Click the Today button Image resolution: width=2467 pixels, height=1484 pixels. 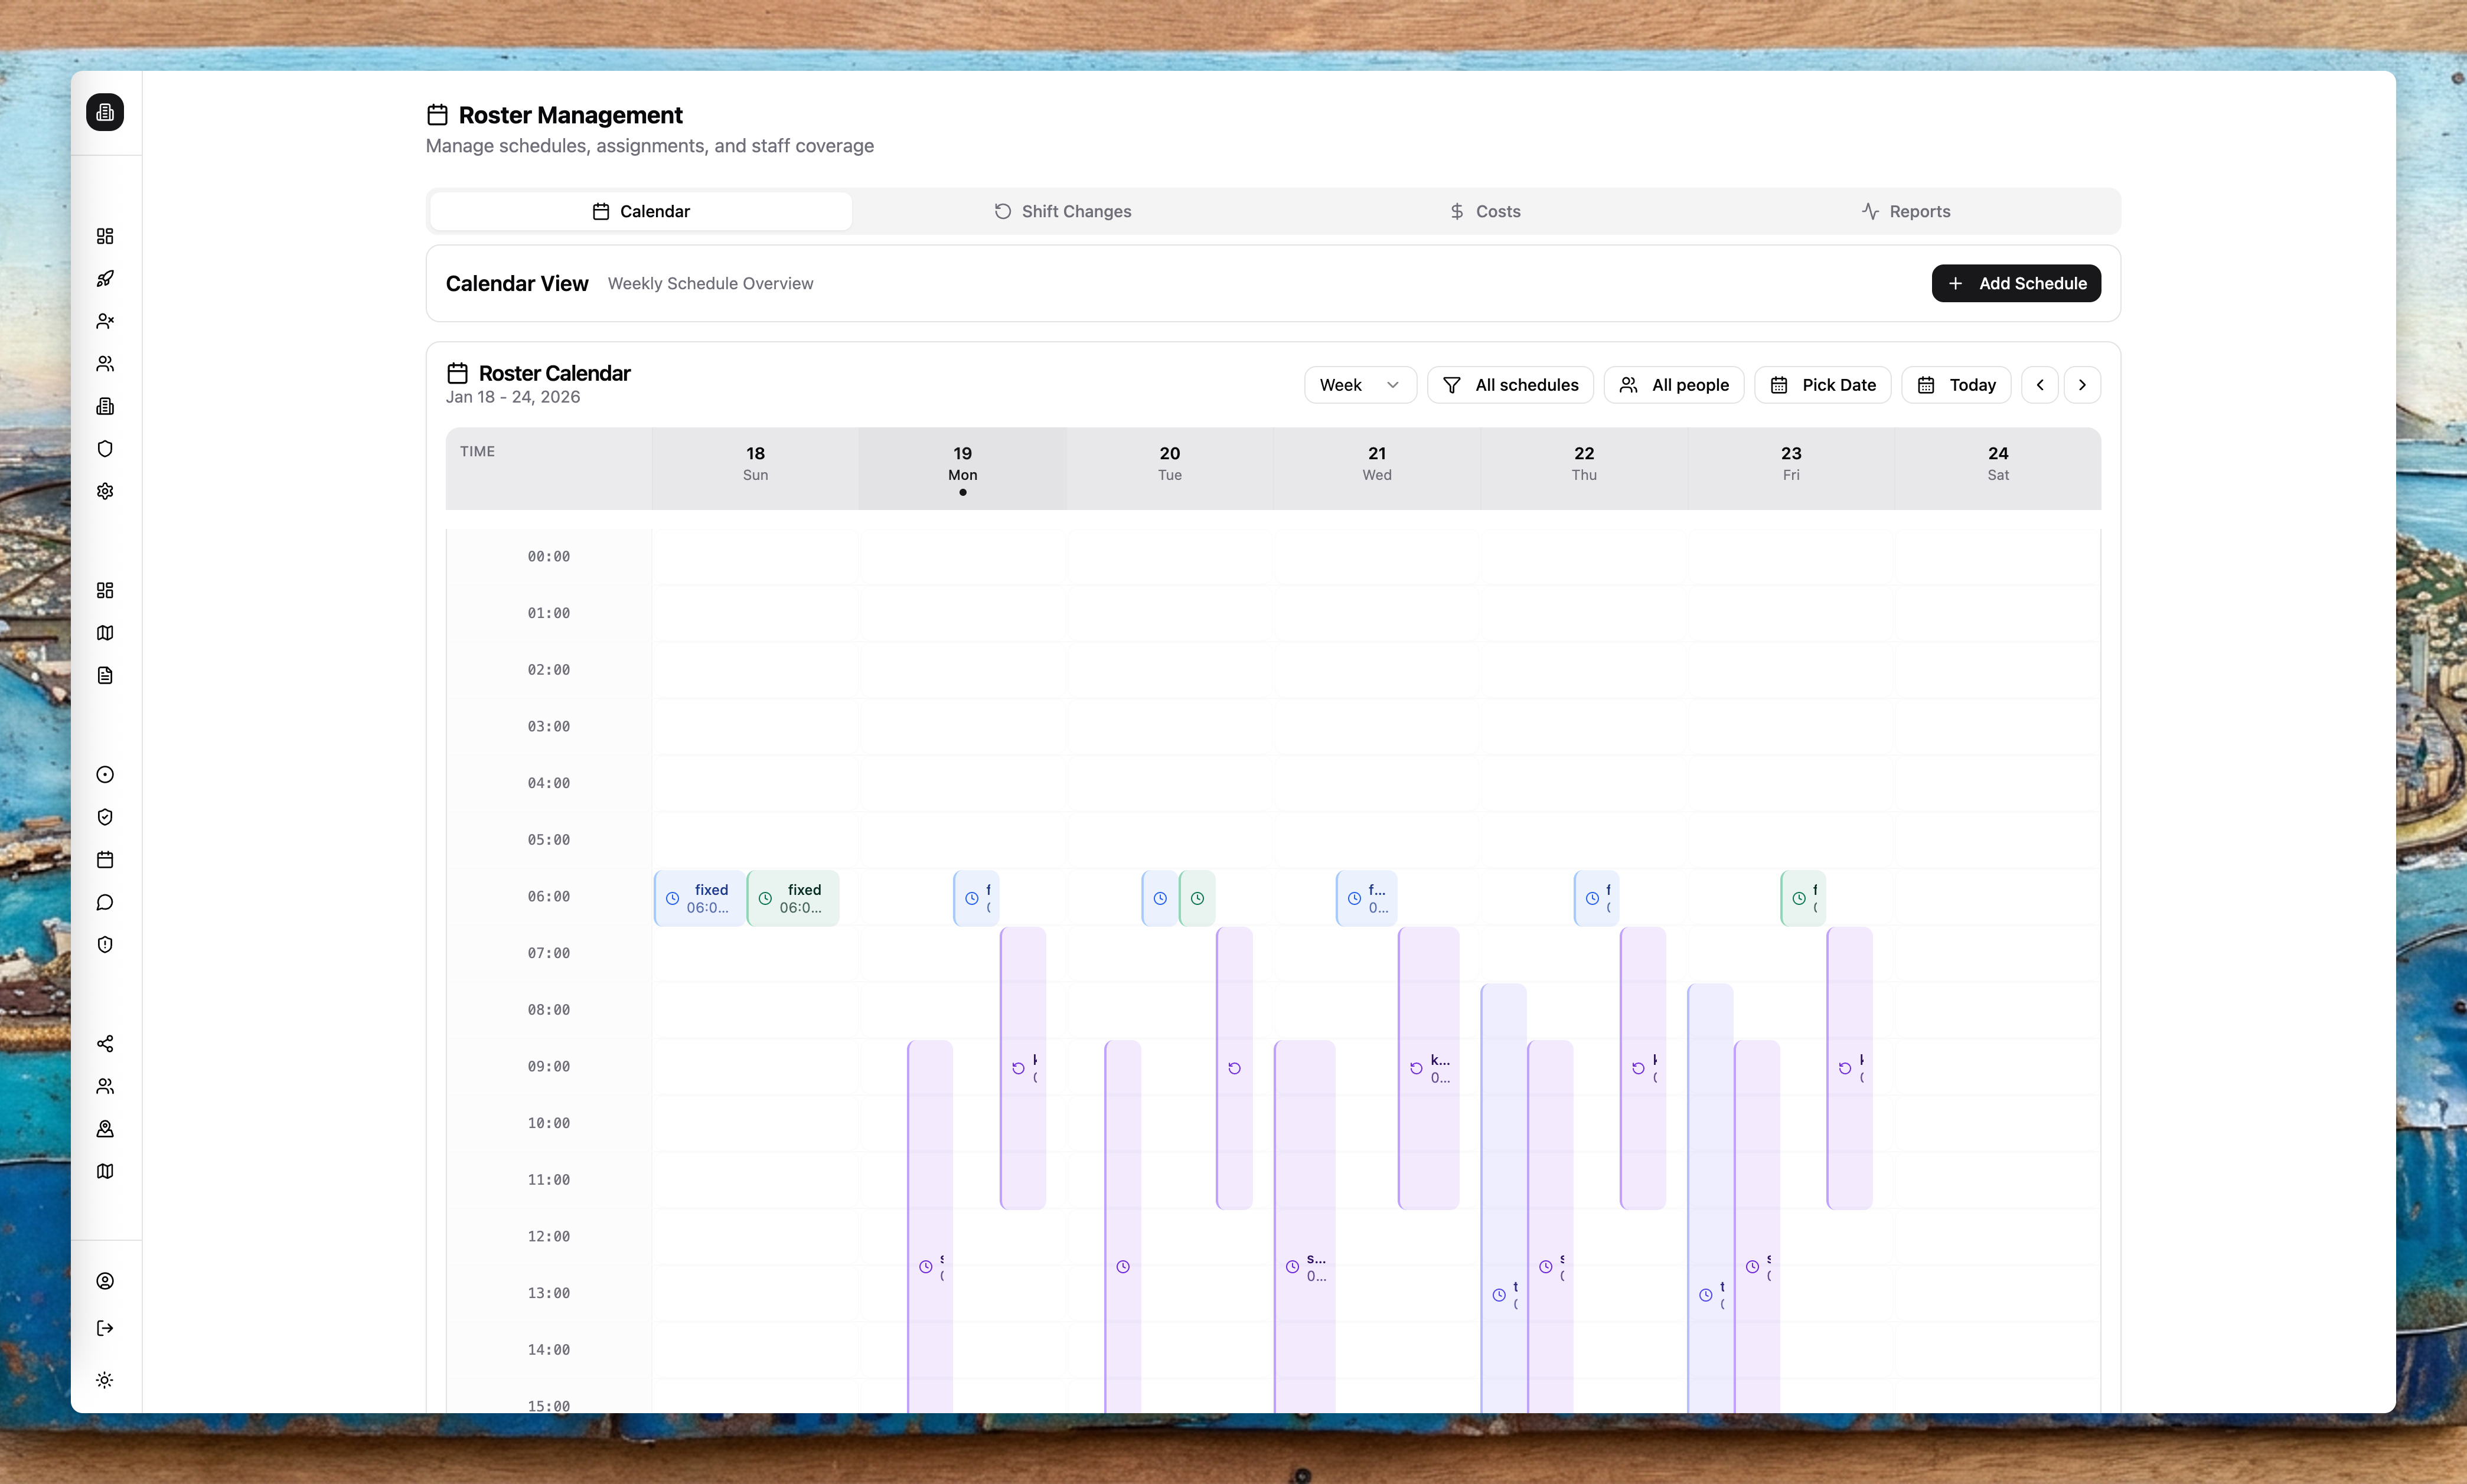tap(1955, 385)
